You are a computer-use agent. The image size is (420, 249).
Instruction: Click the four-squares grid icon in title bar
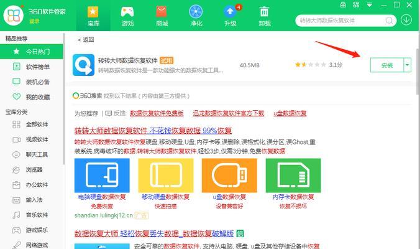point(356,4)
